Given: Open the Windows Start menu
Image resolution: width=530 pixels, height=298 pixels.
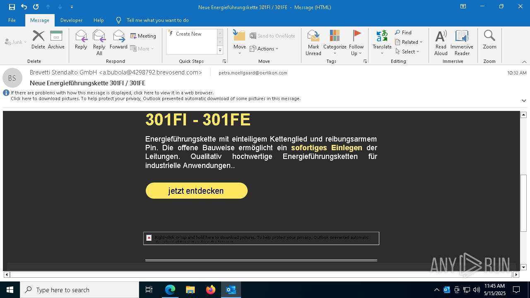Looking at the screenshot, I should 10,290.
